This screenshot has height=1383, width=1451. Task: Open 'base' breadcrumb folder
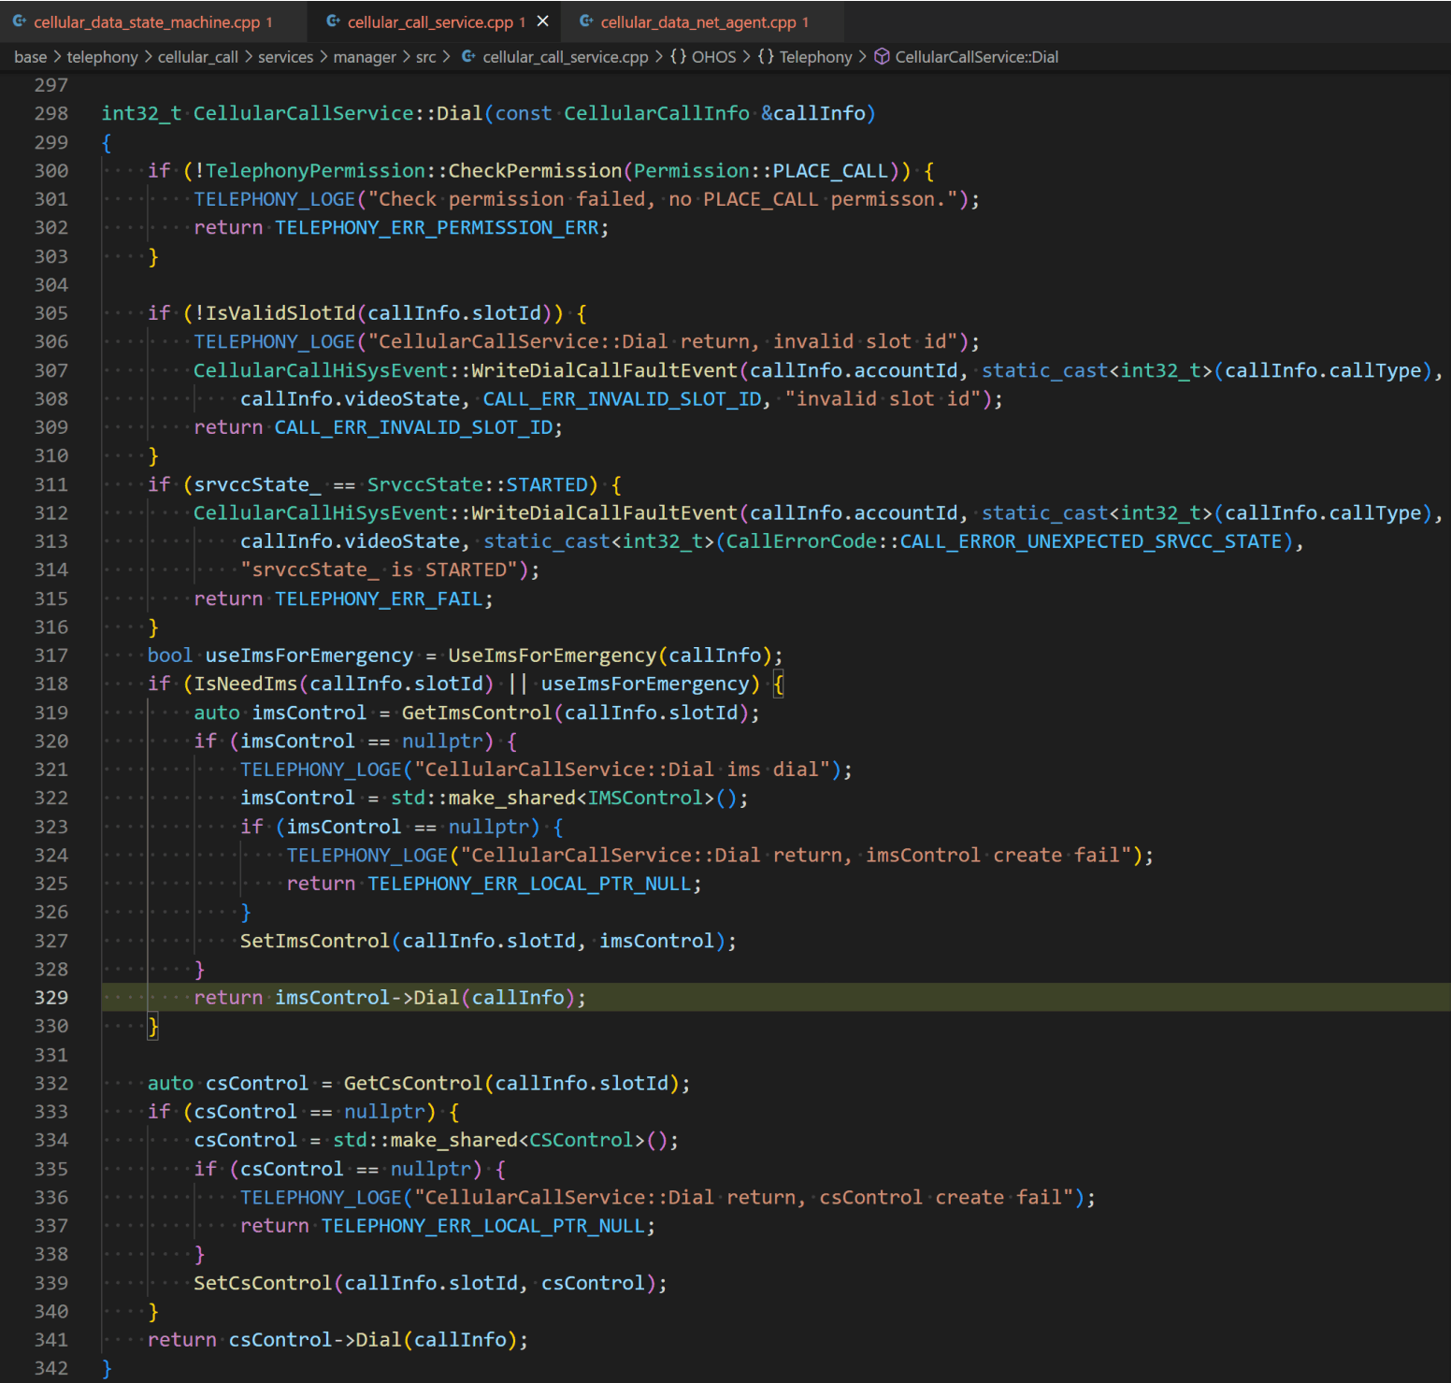point(30,57)
